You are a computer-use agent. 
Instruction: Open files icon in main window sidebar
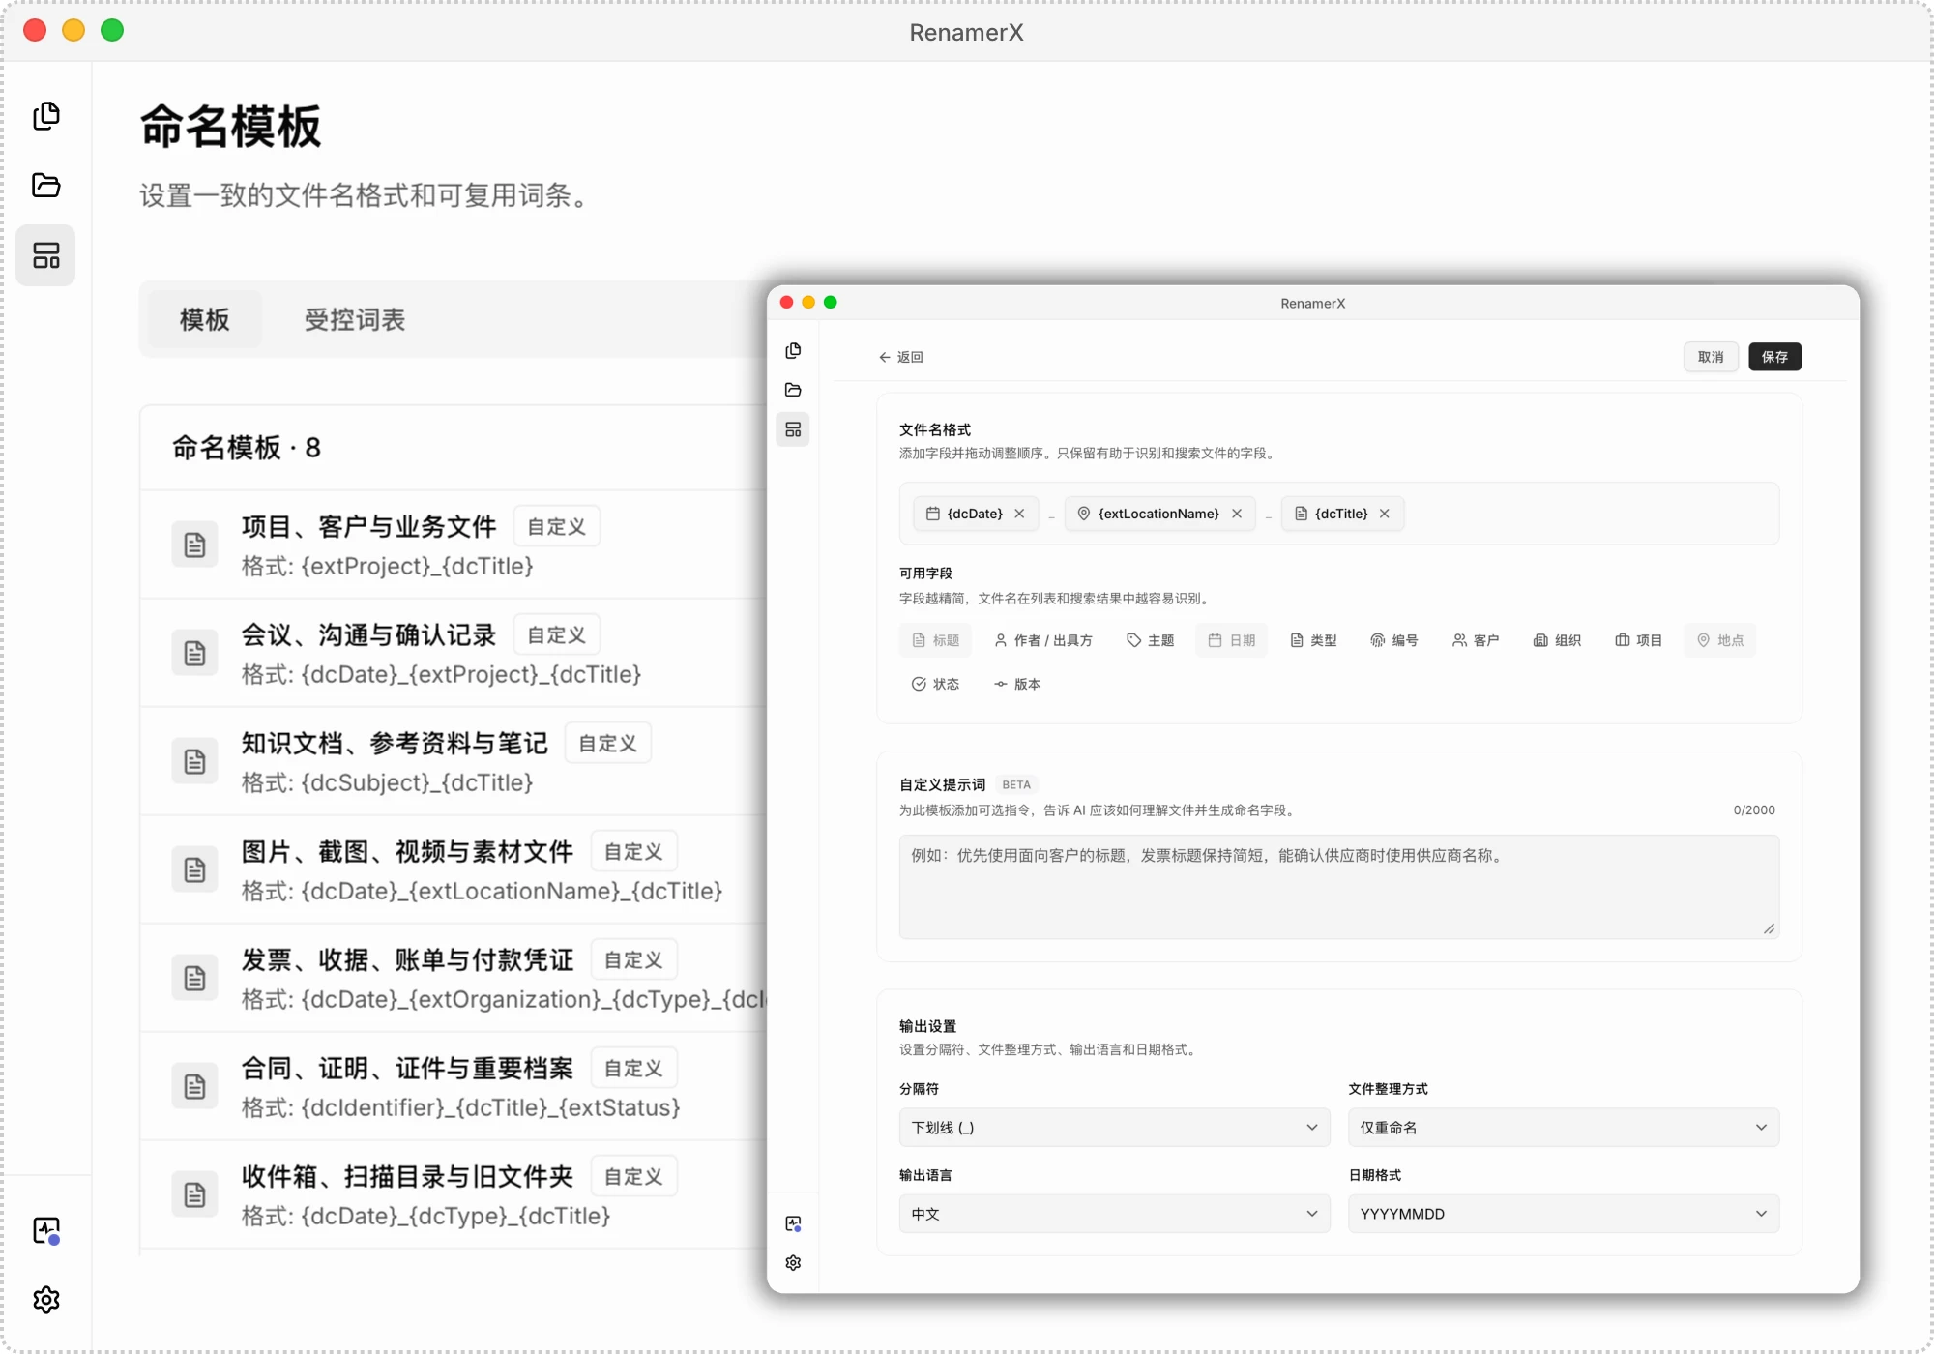tap(46, 116)
